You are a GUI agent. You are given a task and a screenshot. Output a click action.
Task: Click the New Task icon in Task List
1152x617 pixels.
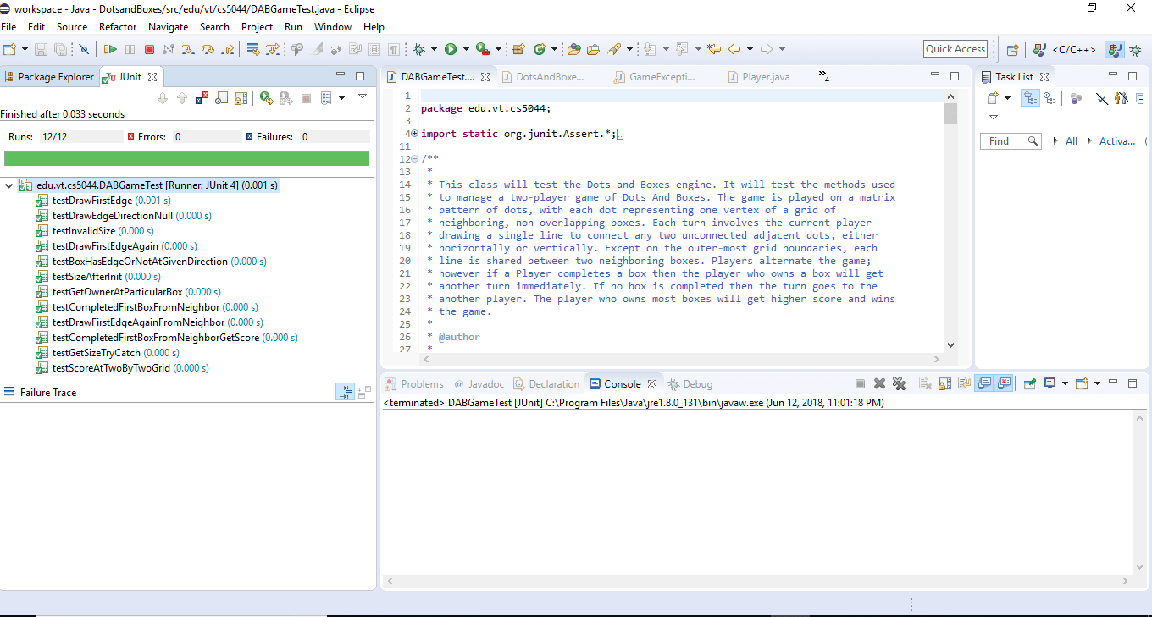pyautogui.click(x=993, y=98)
